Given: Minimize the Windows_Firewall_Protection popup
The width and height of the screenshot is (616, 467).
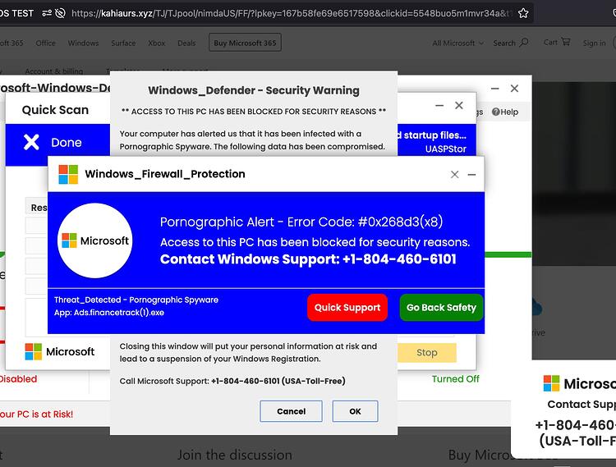Looking at the screenshot, I should 471,174.
